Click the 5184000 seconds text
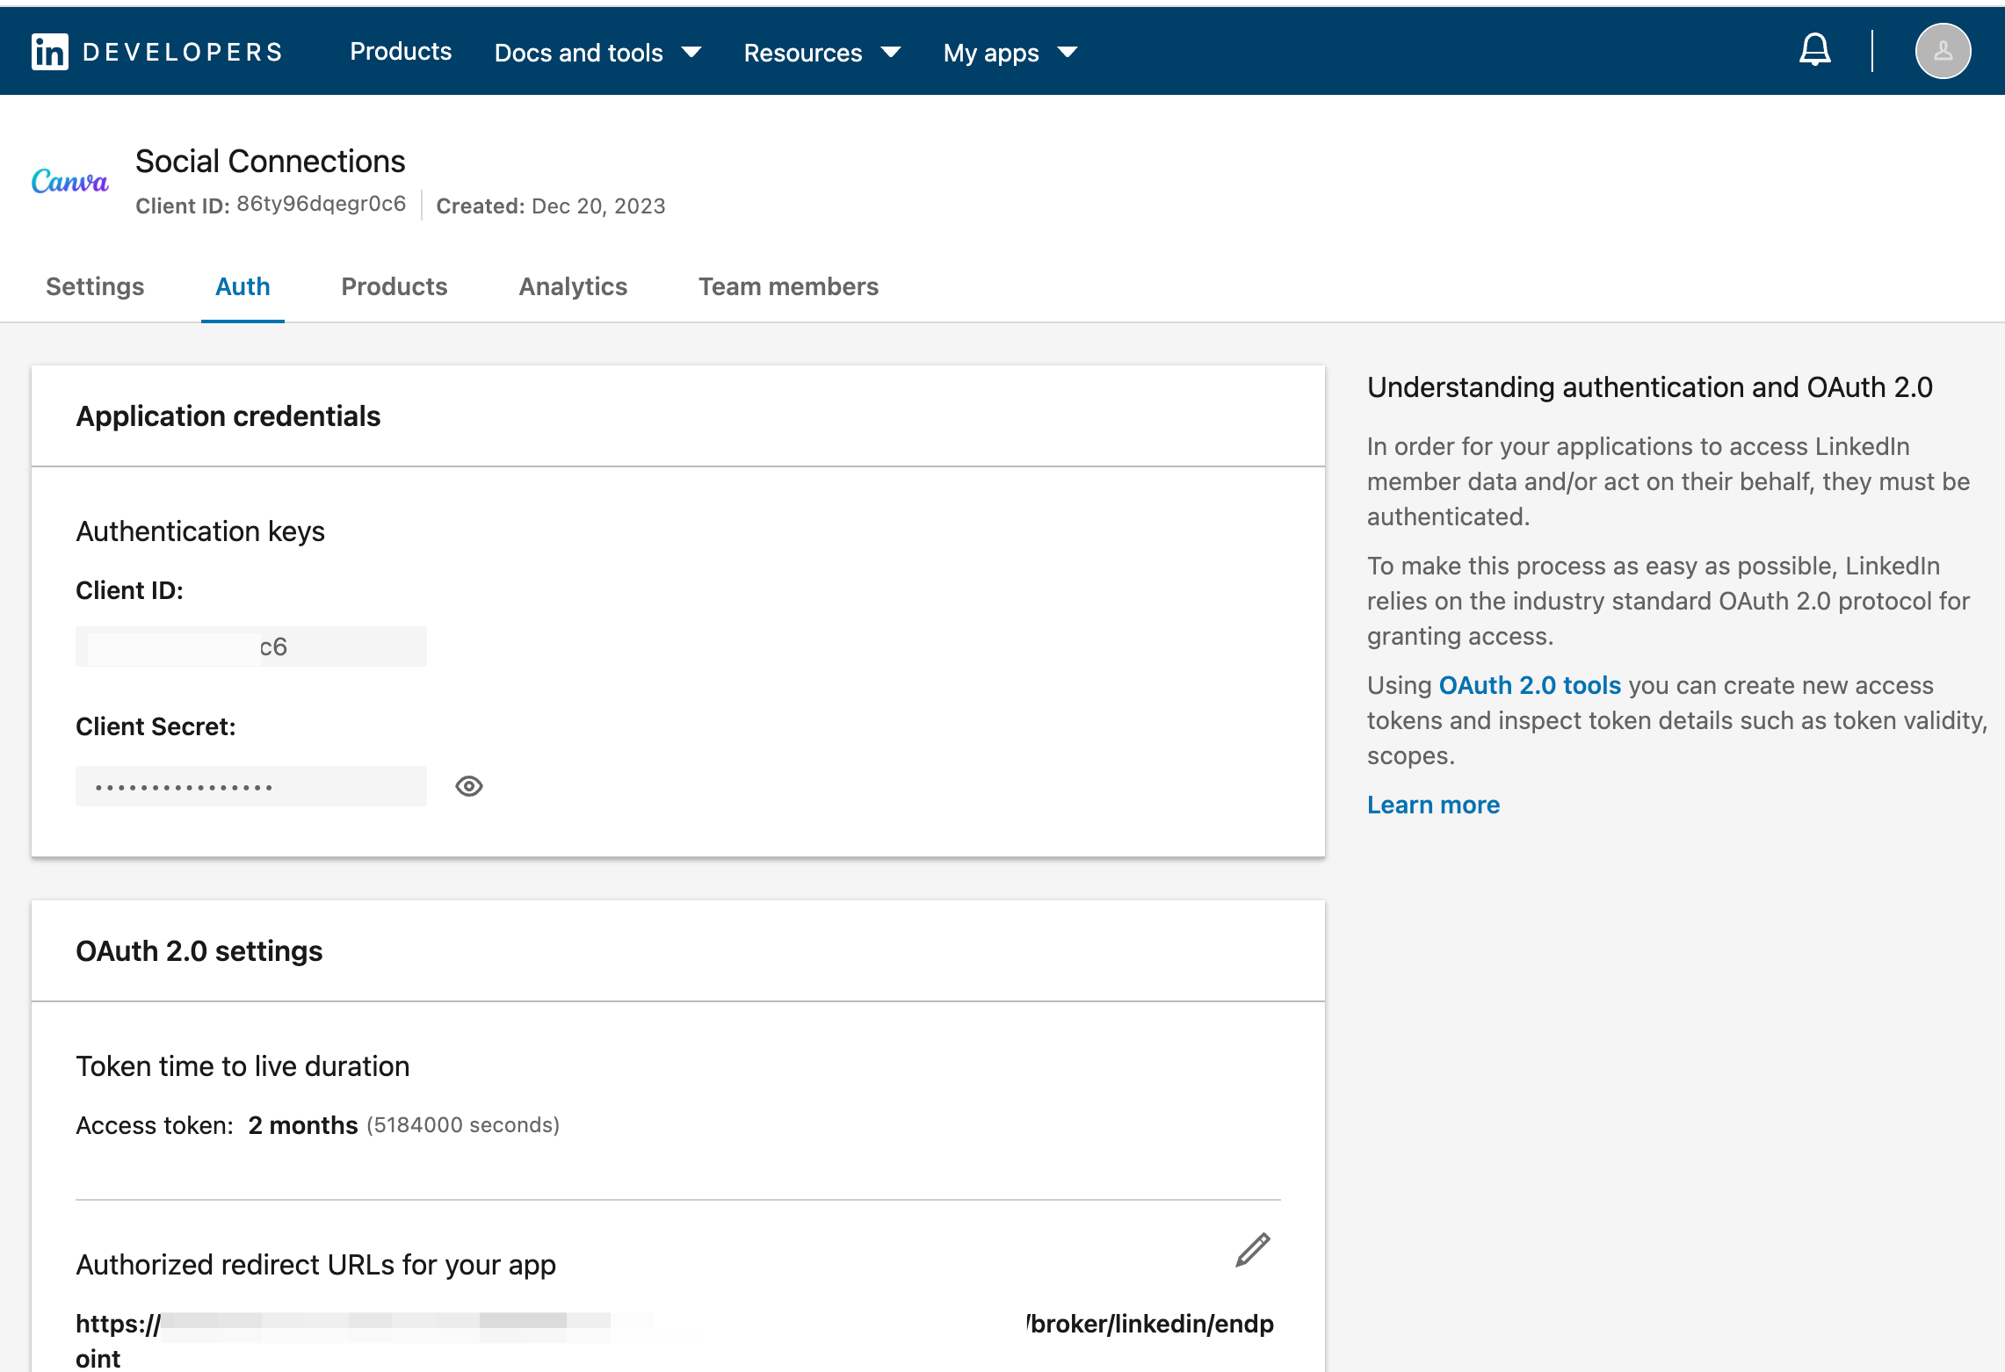 (463, 1125)
